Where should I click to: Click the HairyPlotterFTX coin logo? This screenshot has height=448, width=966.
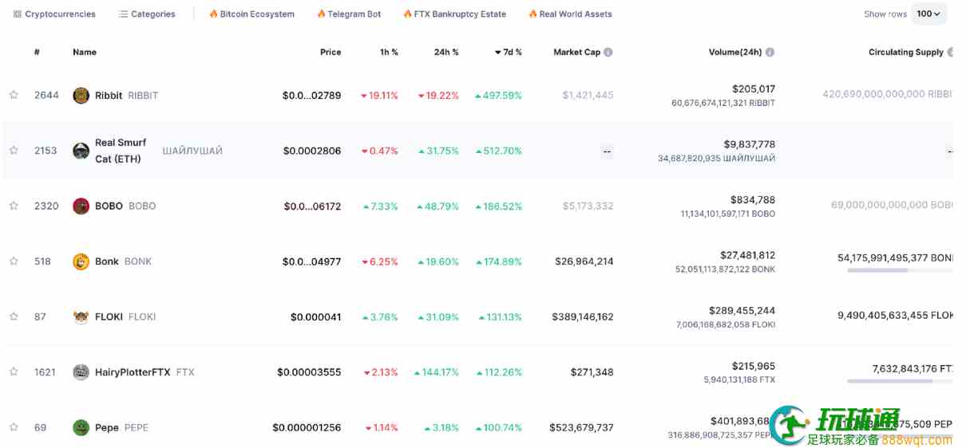click(x=81, y=372)
